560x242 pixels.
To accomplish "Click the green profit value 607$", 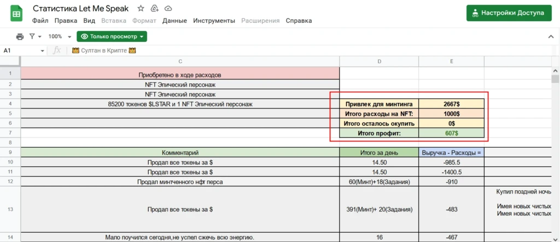I will coord(451,133).
